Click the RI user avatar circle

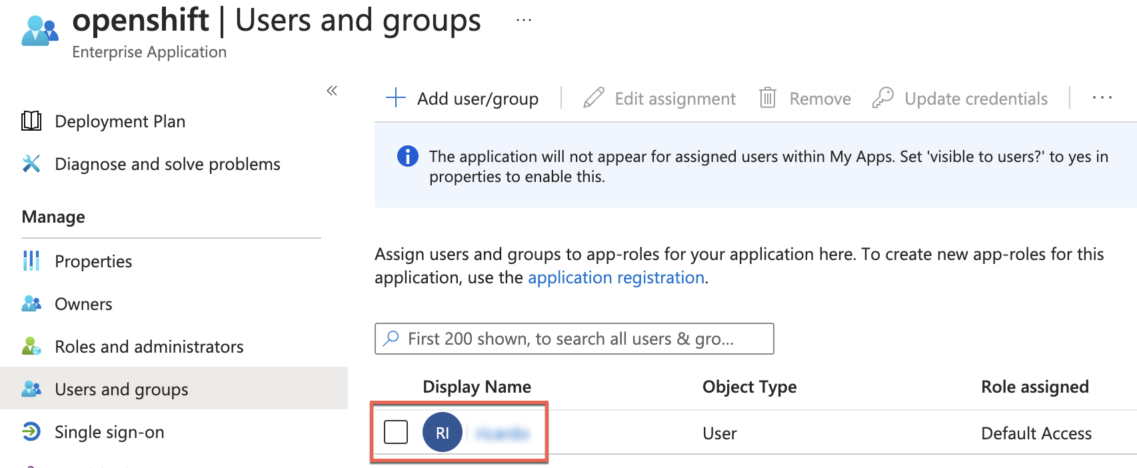click(x=442, y=433)
